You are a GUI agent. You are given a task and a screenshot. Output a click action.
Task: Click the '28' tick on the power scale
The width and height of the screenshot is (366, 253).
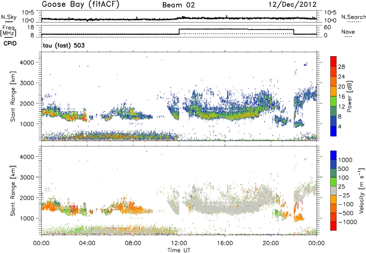341,67
